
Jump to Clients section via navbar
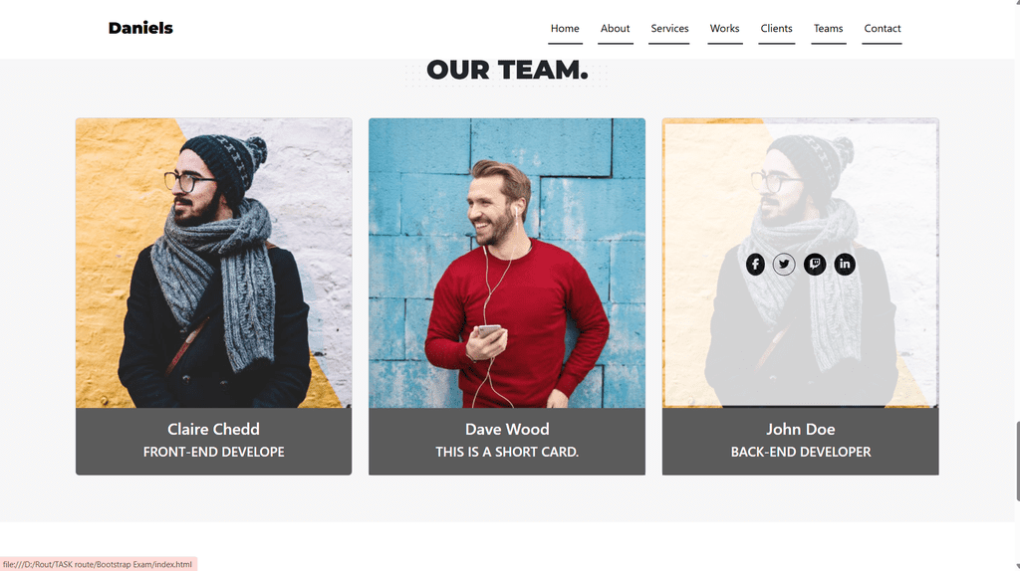(776, 29)
